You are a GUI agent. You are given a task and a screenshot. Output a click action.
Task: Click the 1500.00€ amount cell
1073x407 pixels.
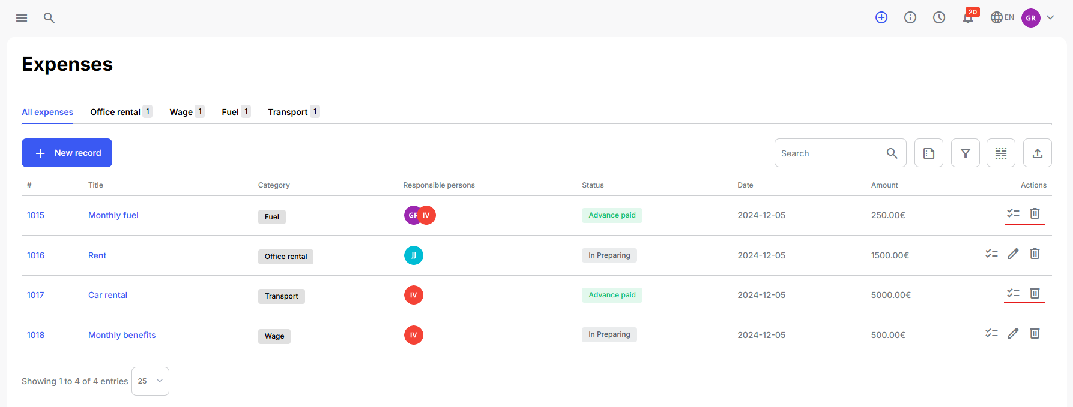pyautogui.click(x=890, y=255)
